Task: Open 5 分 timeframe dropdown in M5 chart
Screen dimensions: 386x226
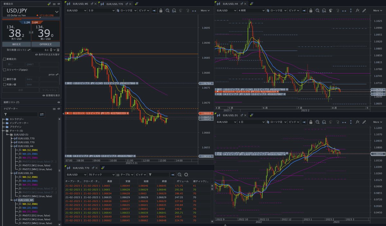Action: (x=101, y=11)
